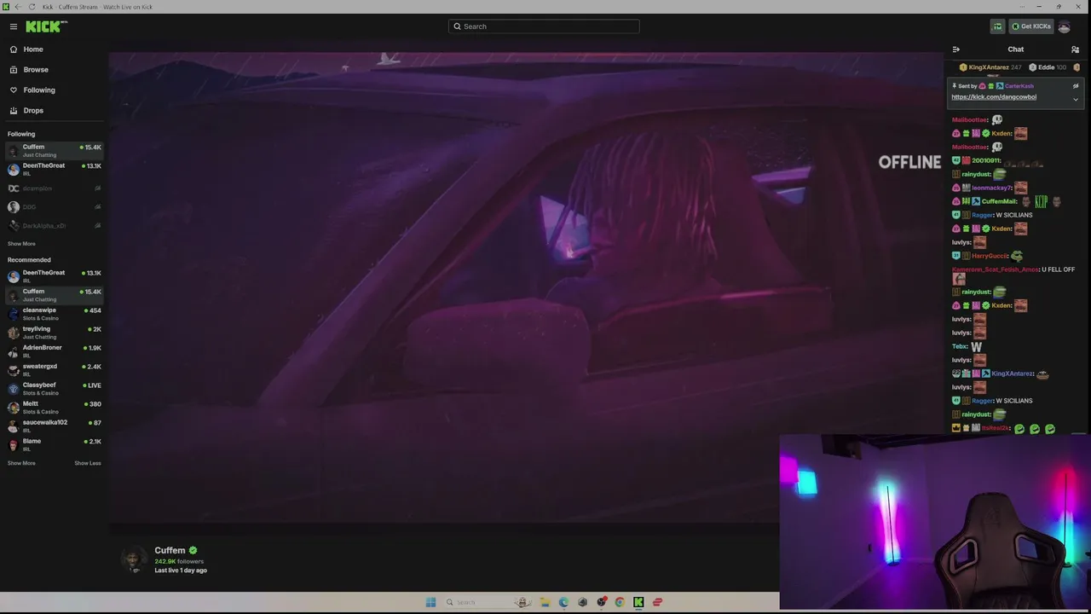
Task: Show Less recommended channels
Action: pos(88,463)
